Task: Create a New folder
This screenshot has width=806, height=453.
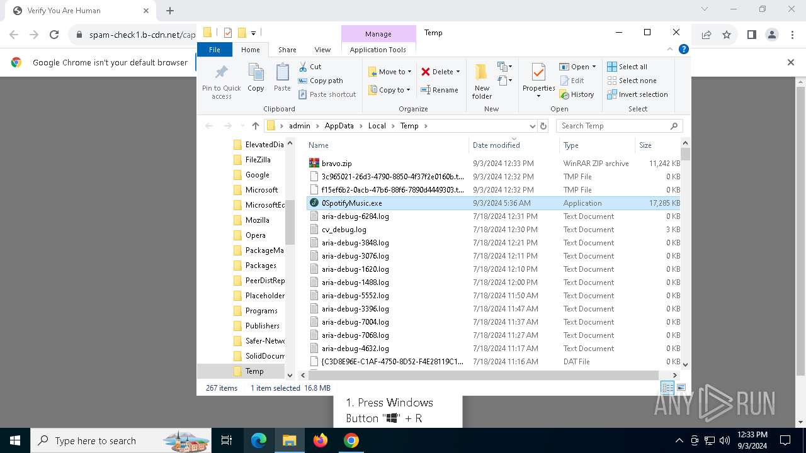Action: [x=482, y=81]
